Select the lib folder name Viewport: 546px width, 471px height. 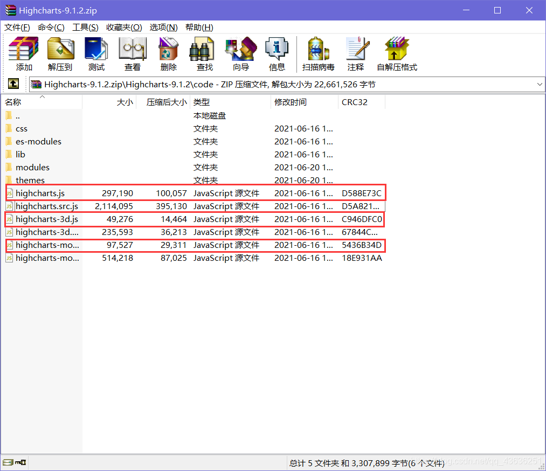(x=20, y=154)
